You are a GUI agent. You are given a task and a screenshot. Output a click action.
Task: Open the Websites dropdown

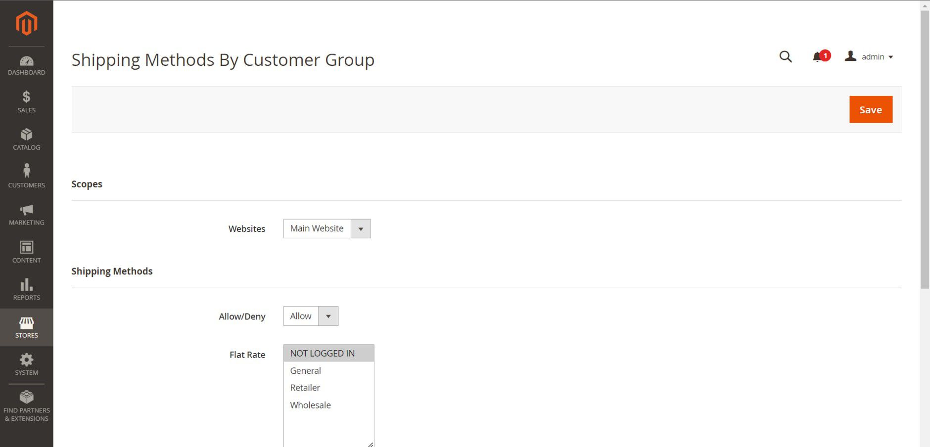tap(326, 228)
